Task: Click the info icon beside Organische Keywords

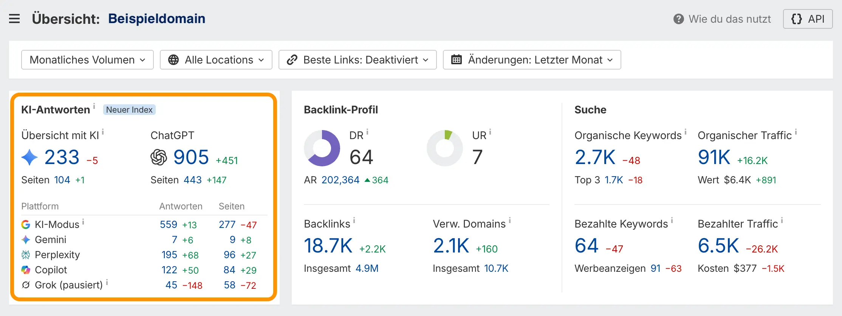Action: pos(686,132)
